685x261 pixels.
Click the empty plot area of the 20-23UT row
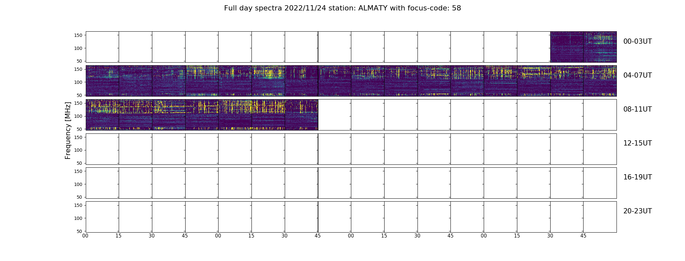[351, 217]
